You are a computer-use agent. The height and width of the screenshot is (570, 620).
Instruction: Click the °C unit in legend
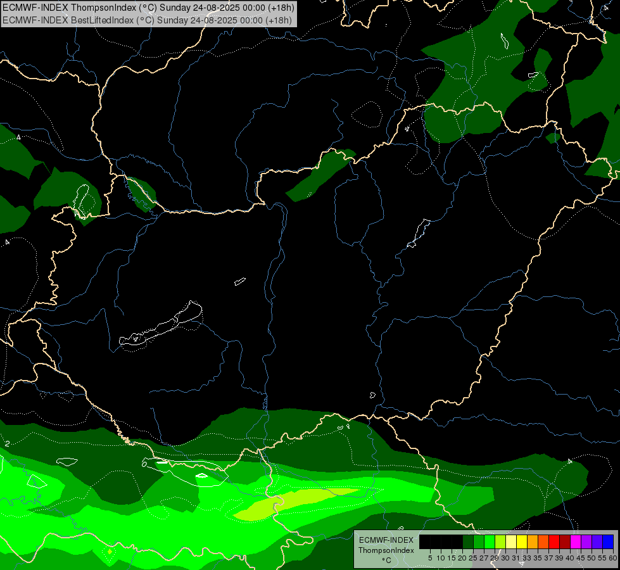[386, 560]
